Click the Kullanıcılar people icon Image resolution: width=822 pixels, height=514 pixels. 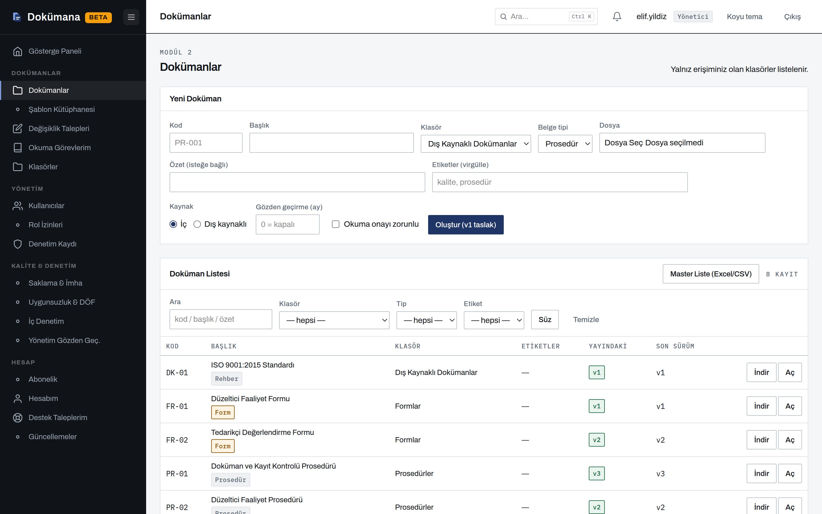pyautogui.click(x=18, y=206)
